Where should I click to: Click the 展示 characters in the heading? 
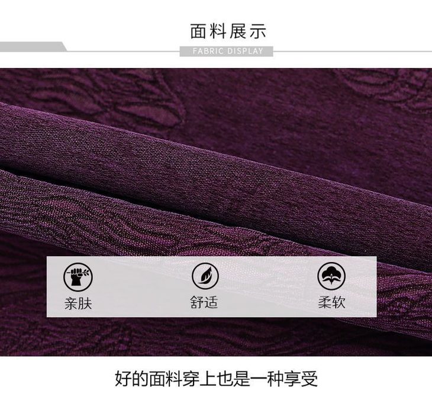tap(247, 31)
